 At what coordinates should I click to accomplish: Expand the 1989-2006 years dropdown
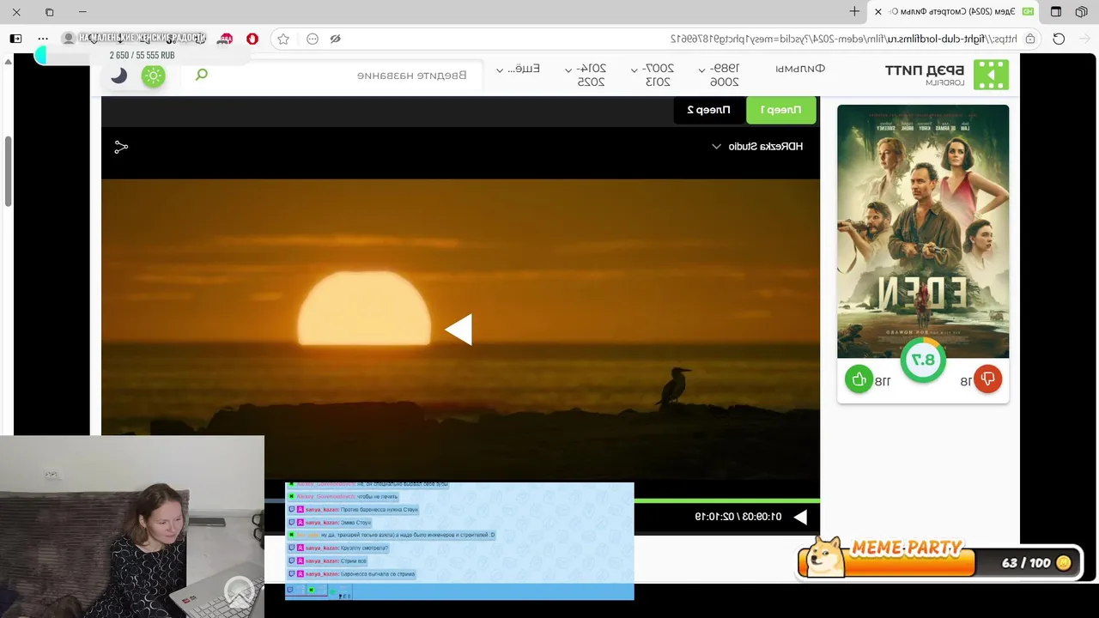click(719, 75)
